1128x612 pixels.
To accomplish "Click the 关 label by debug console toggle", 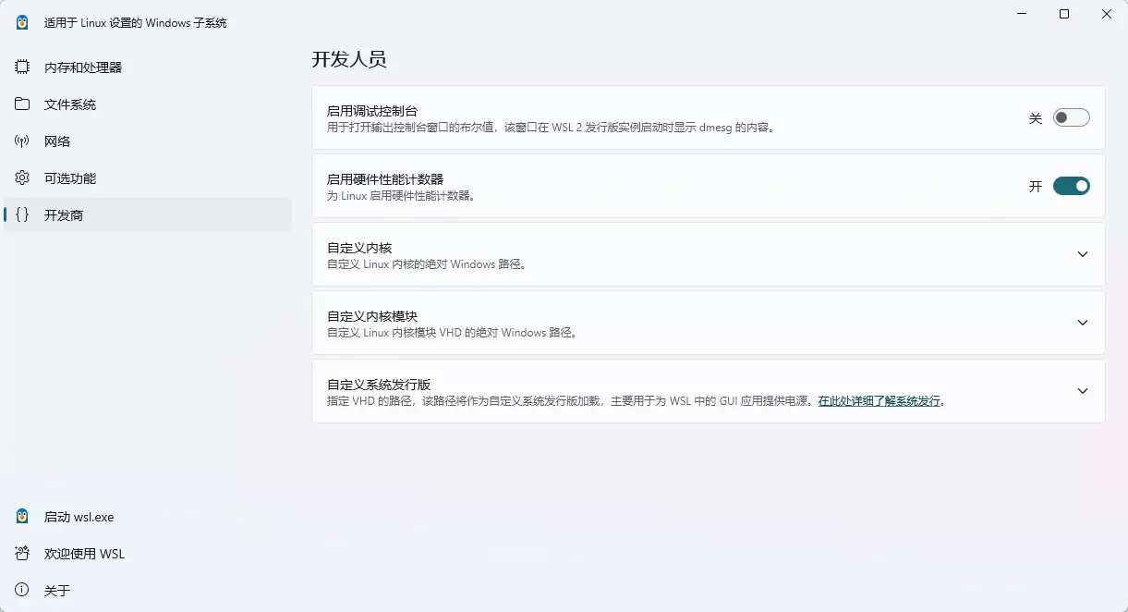I will pos(1036,118).
